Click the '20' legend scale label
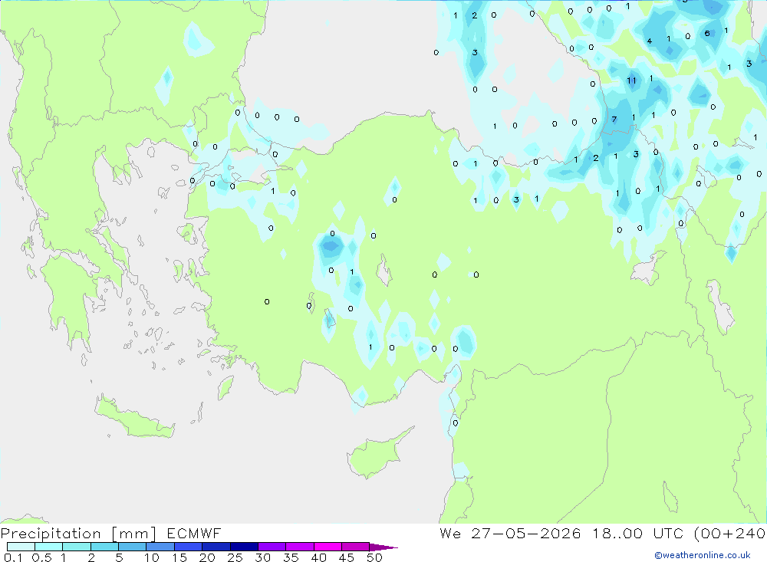 coord(207,557)
